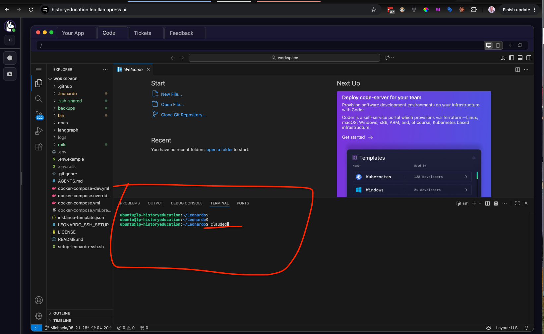Split the terminal
The height and width of the screenshot is (334, 544).
[x=487, y=203]
